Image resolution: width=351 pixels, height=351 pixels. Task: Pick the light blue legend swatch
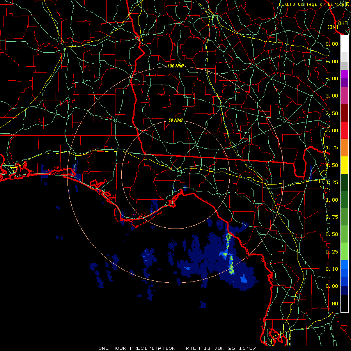344,264
